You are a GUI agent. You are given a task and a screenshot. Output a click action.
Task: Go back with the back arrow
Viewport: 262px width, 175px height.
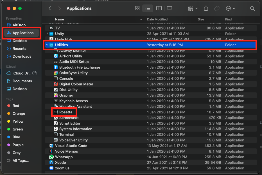click(x=50, y=8)
